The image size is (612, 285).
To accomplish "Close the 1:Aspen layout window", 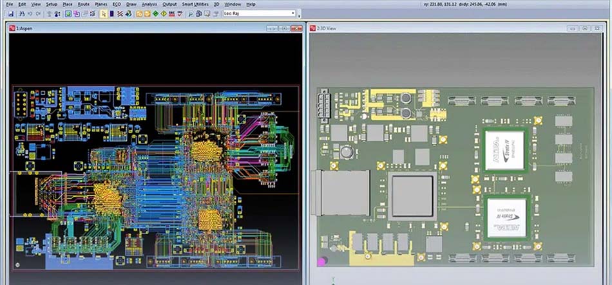I will point(296,28).
